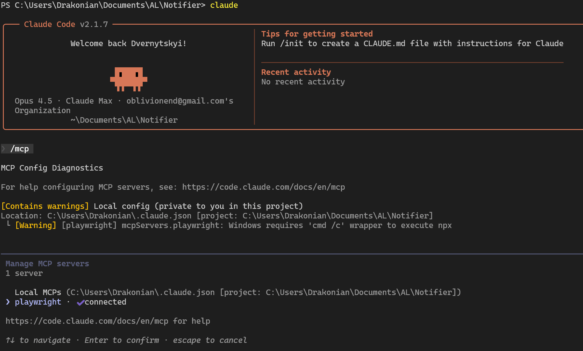Click the yellow claude command text
The width and height of the screenshot is (583, 351).
pyautogui.click(x=224, y=5)
